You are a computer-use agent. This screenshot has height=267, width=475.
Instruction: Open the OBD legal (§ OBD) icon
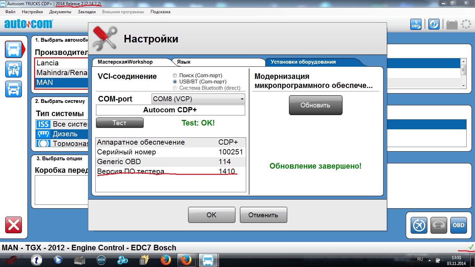click(x=416, y=24)
